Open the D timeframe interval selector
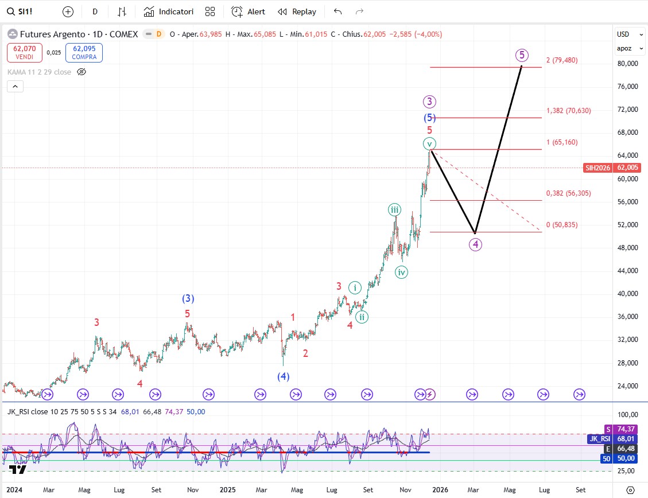 coord(95,11)
